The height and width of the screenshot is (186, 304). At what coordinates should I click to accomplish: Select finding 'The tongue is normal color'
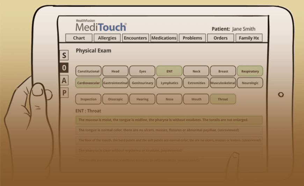coord(169,130)
